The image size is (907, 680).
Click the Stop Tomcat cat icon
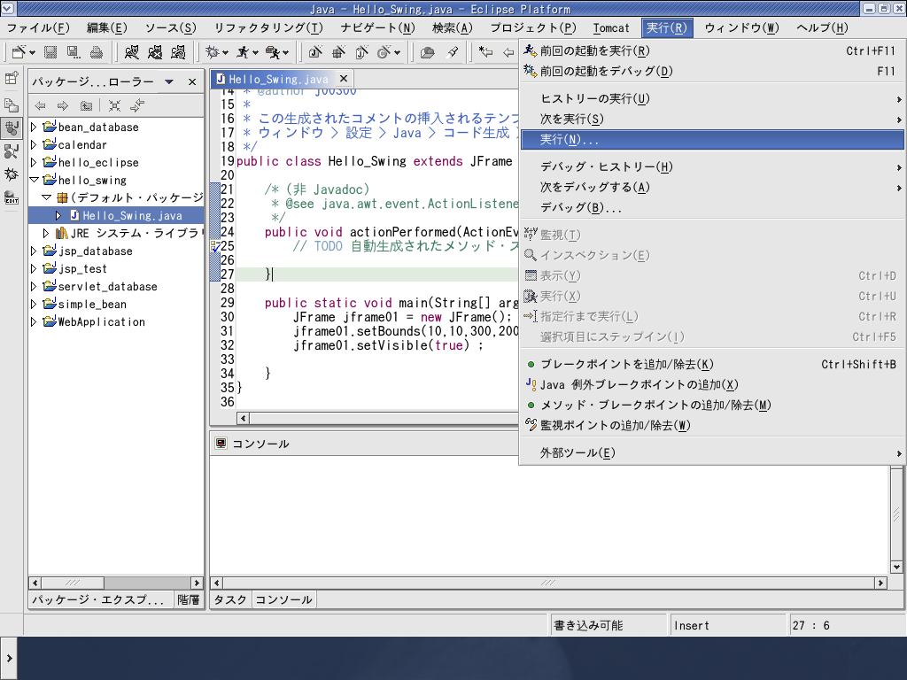pos(155,52)
